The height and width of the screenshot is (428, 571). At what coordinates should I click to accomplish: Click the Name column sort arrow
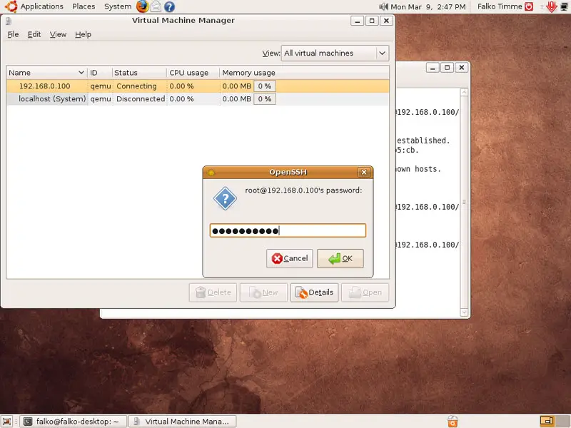[81, 73]
